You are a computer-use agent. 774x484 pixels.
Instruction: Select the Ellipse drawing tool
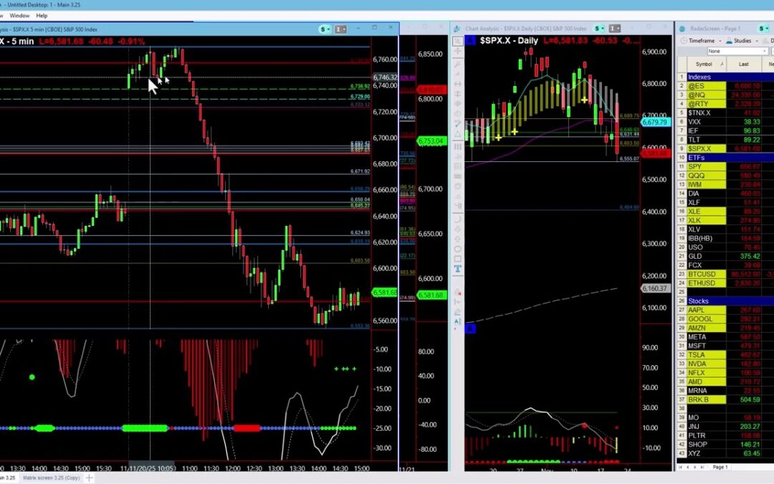tap(458, 248)
